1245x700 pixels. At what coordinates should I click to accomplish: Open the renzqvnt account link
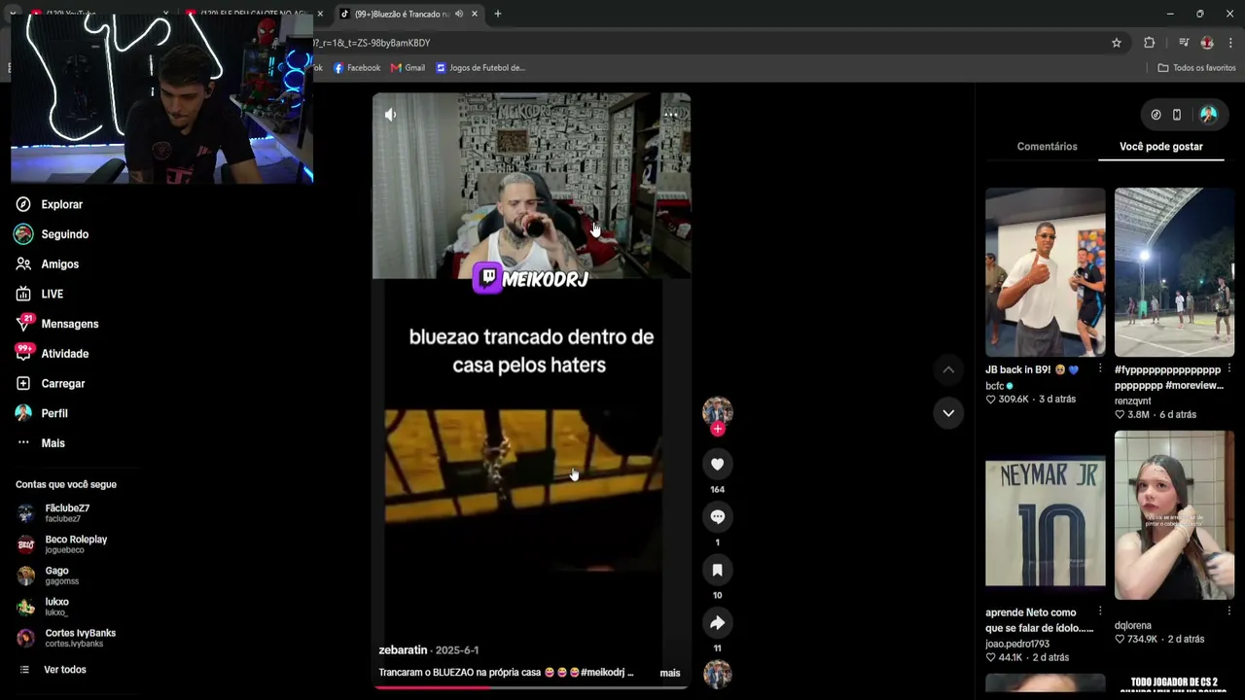coord(1133,401)
